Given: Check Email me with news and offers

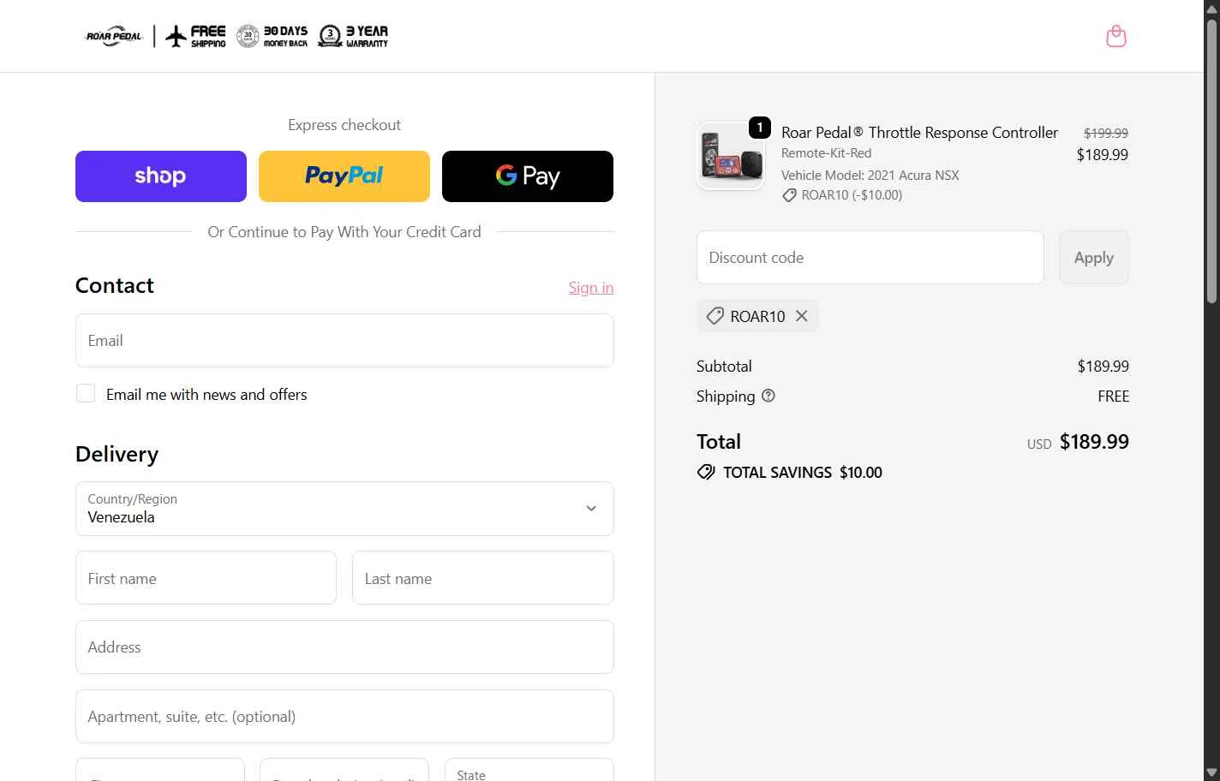Looking at the screenshot, I should click(86, 393).
